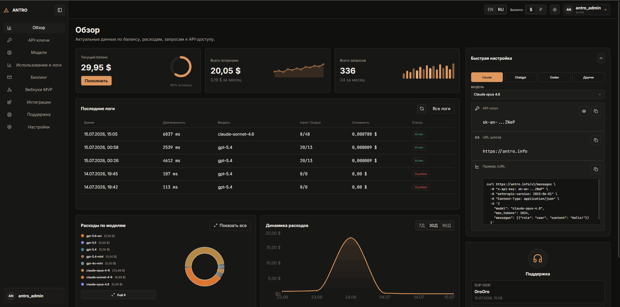Refresh the latest logs list
The height and width of the screenshot is (307, 620).
[422, 109]
